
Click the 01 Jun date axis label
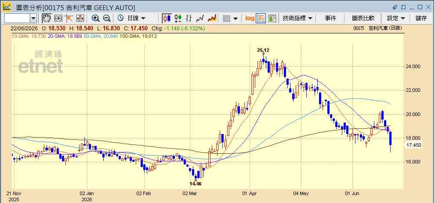click(x=352, y=193)
